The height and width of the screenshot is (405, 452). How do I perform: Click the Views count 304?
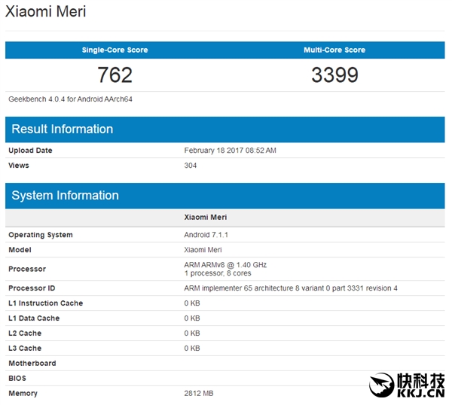191,165
